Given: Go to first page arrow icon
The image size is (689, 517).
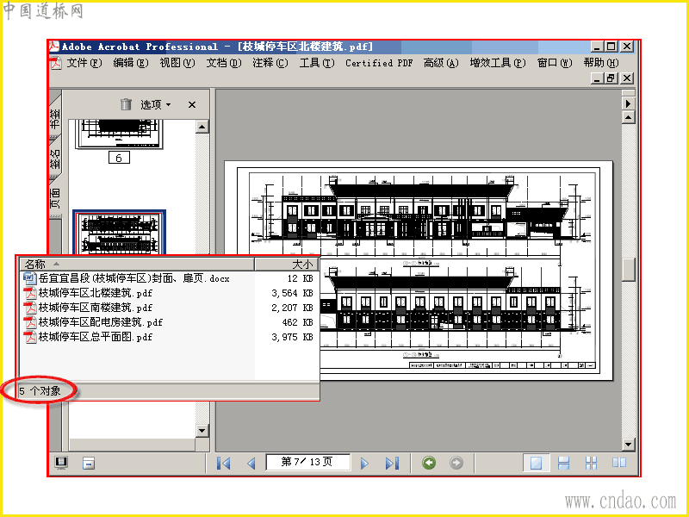Looking at the screenshot, I should pyautogui.click(x=224, y=463).
